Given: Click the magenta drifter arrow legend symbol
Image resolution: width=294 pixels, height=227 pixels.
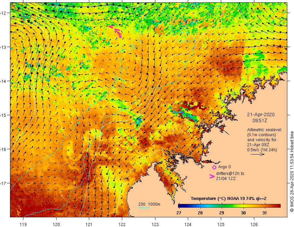Looking at the screenshot, I should point(212,176).
